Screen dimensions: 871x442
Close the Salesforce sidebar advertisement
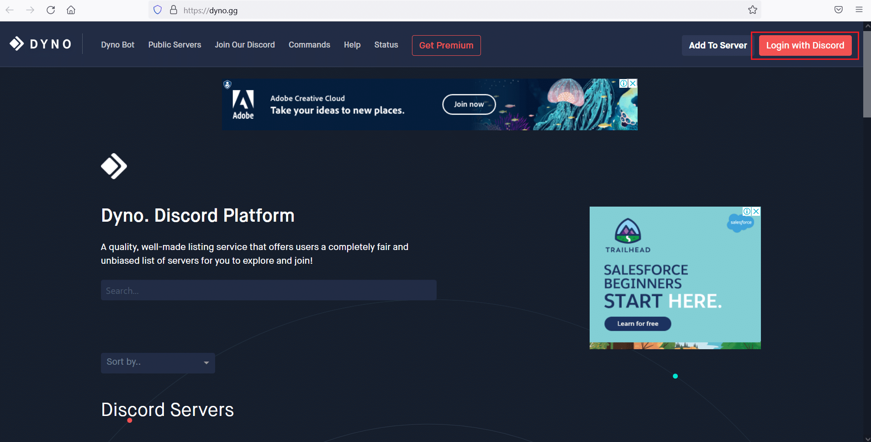click(x=755, y=211)
